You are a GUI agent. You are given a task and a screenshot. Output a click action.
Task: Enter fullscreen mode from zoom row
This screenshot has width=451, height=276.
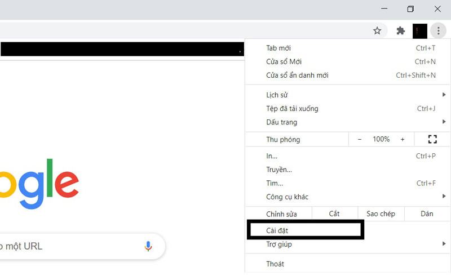(x=432, y=139)
